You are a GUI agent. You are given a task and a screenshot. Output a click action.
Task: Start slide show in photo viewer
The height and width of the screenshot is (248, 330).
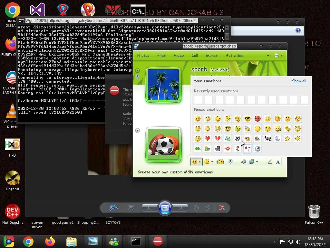pos(165,208)
